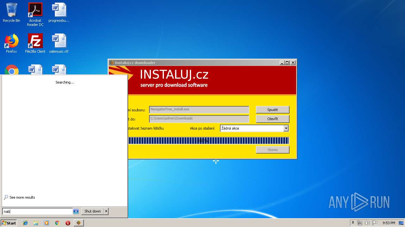Click the Searching... status text
Image resolution: width=405 pixels, height=227 pixels.
coord(65,82)
